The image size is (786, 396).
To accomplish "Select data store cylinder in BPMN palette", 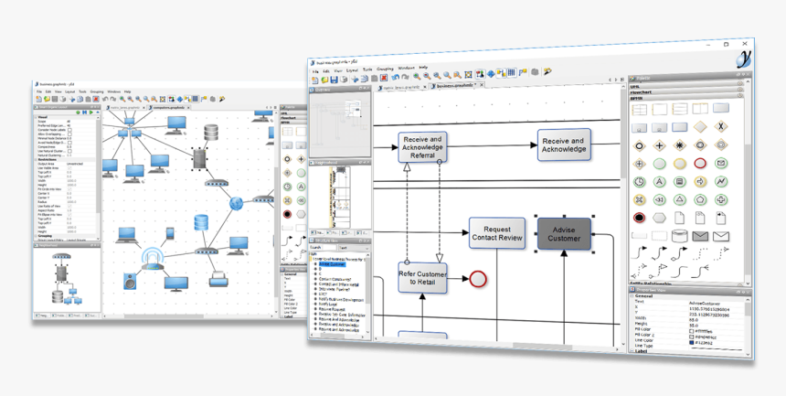I will point(680,235).
